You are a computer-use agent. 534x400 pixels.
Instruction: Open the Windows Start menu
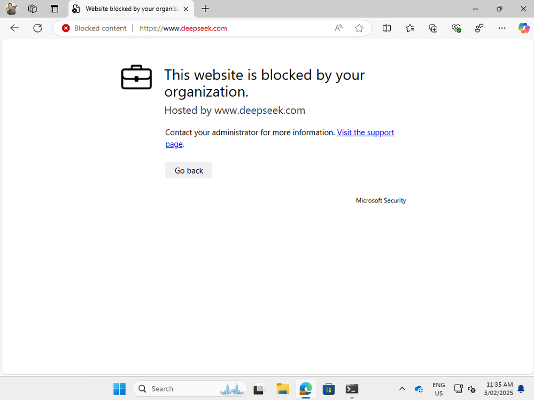pos(120,389)
